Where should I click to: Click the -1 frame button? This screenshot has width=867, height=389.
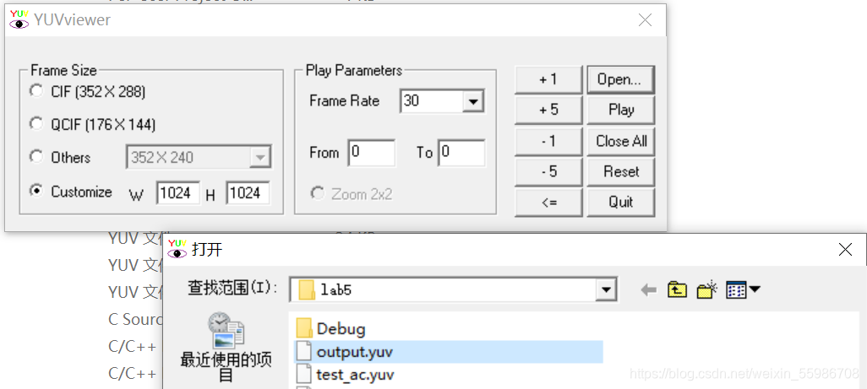pyautogui.click(x=548, y=141)
